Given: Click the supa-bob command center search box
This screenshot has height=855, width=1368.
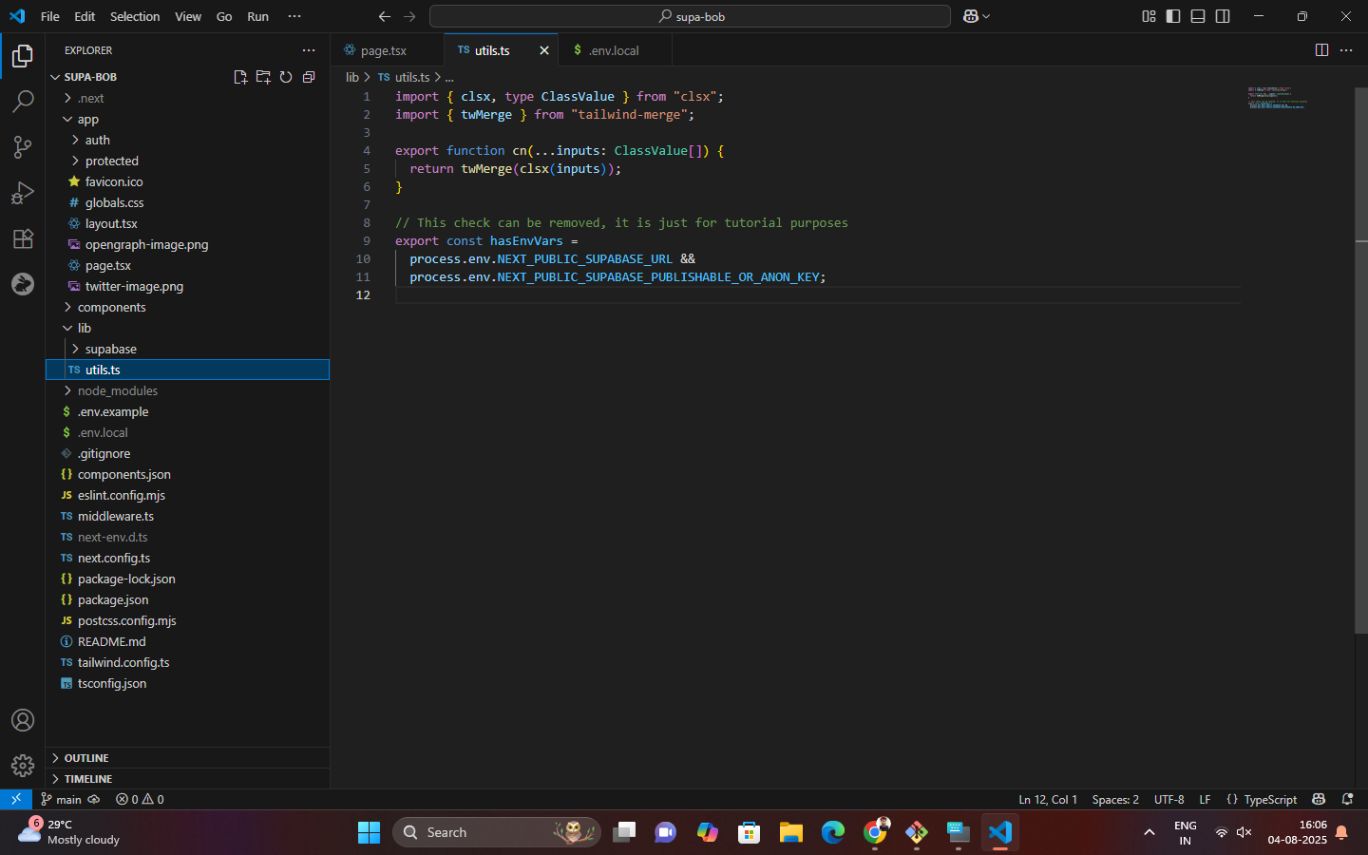Looking at the screenshot, I should pos(690,16).
